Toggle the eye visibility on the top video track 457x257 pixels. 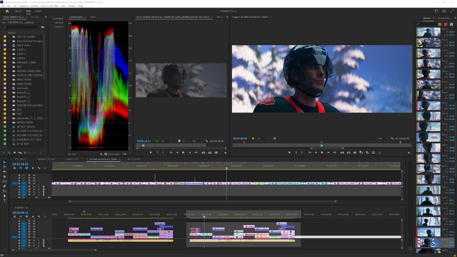coord(33,176)
